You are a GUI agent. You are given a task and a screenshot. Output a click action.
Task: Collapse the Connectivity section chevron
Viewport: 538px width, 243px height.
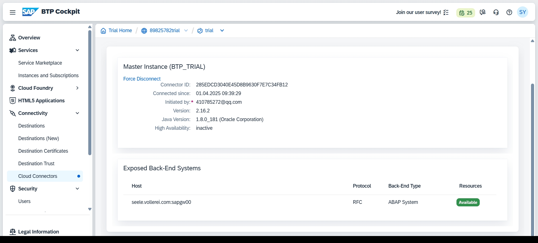pyautogui.click(x=77, y=113)
